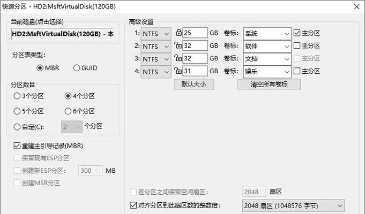Viewport: 365px width, 214px height.
Task: Click partition 2 size field showing 32
Action: pyautogui.click(x=195, y=45)
